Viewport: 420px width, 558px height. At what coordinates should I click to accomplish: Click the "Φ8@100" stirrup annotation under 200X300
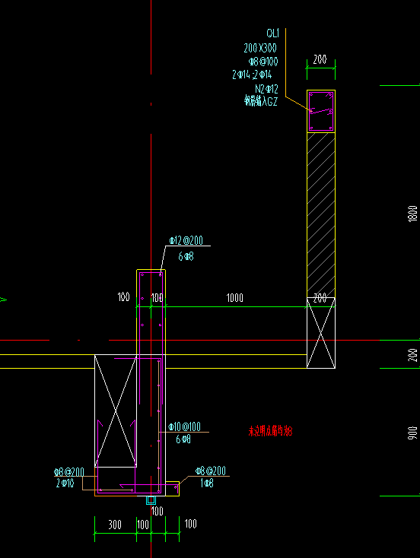263,62
